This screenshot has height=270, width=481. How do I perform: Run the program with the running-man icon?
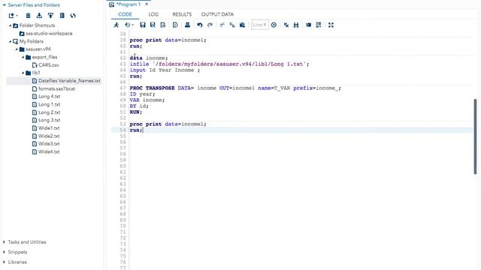pos(116,25)
